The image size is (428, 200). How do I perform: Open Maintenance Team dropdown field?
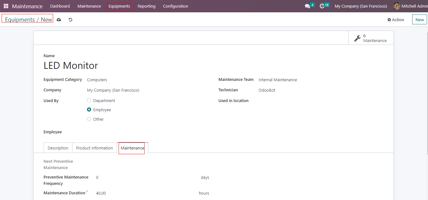316,80
